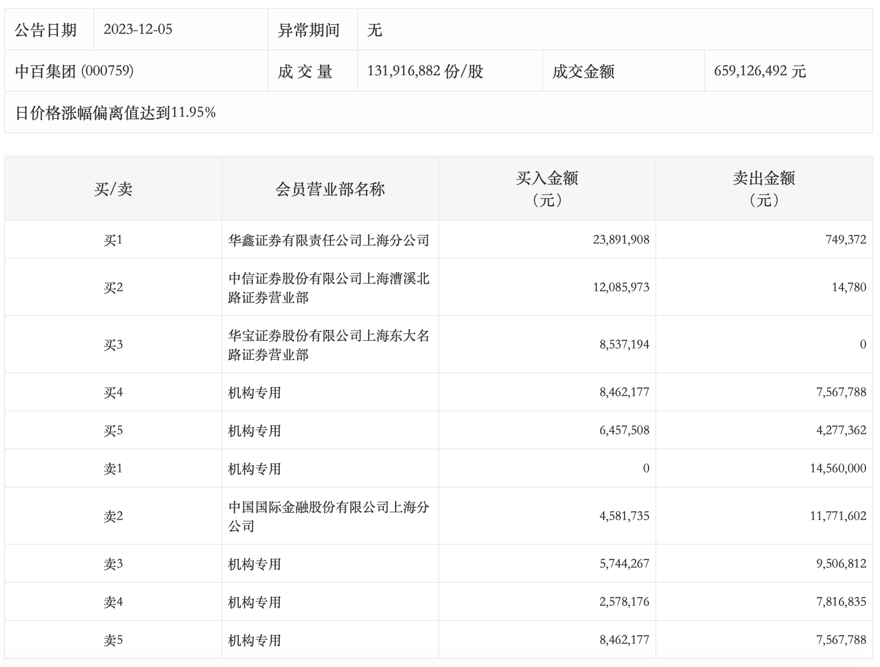Click 机构专用 in the 卖3 row

tap(254, 564)
